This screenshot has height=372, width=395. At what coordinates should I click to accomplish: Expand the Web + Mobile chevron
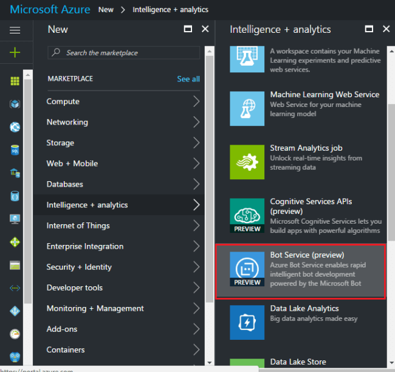coord(196,164)
